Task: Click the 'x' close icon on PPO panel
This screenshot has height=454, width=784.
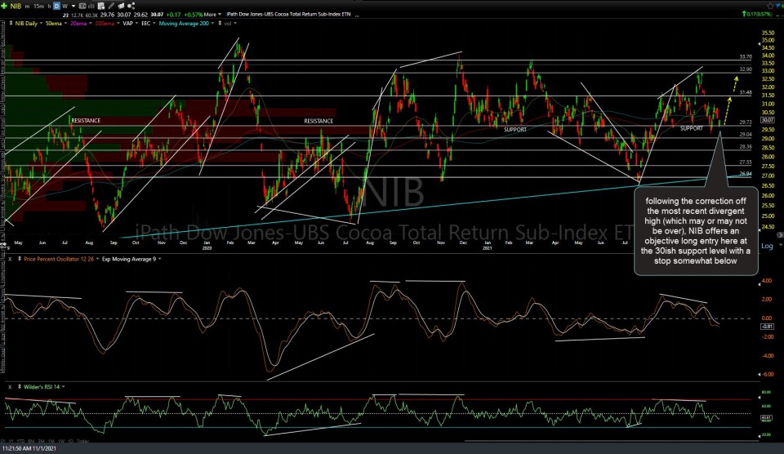Action: click(8, 259)
